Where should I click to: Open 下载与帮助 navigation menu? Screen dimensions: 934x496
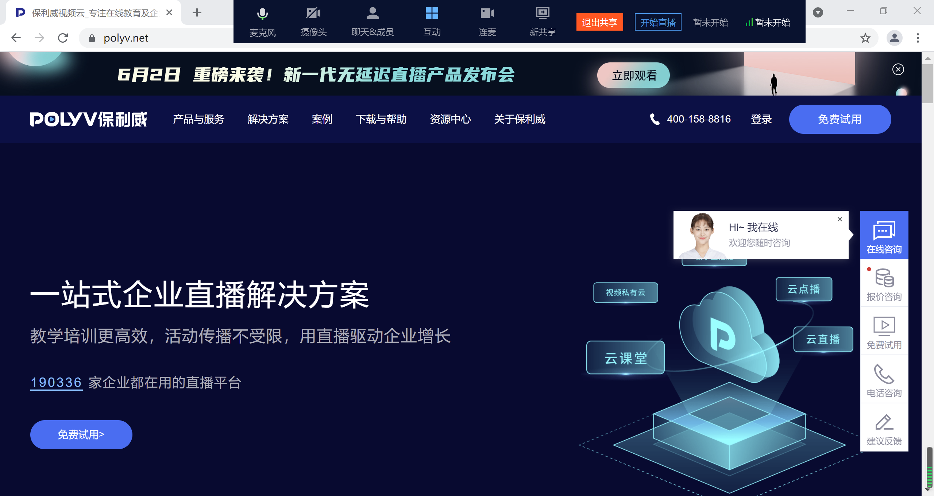381,119
